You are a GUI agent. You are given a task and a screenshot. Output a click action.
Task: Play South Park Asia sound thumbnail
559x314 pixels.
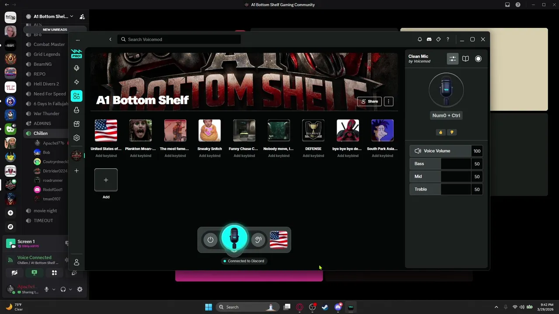[x=382, y=130]
